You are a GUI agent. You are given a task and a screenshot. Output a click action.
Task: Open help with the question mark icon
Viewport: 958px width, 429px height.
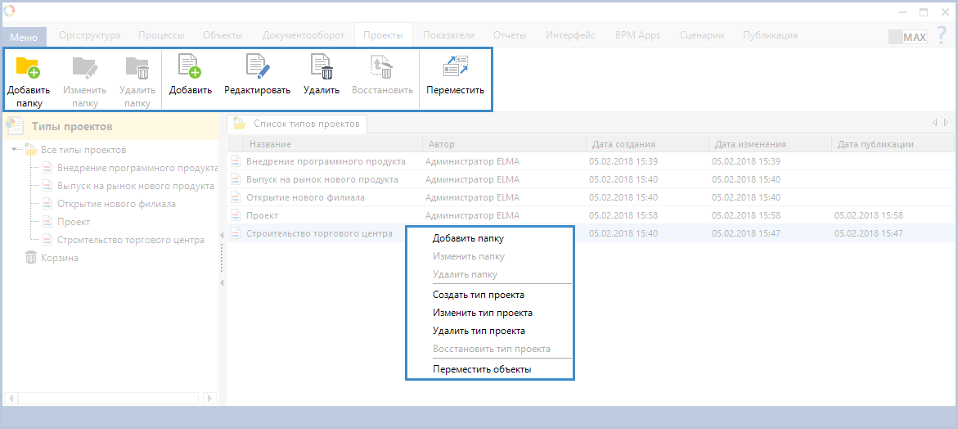click(942, 35)
